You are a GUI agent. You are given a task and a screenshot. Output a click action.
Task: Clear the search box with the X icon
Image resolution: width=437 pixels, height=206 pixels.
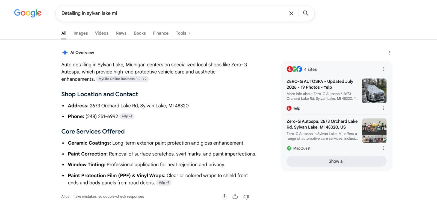(291, 13)
